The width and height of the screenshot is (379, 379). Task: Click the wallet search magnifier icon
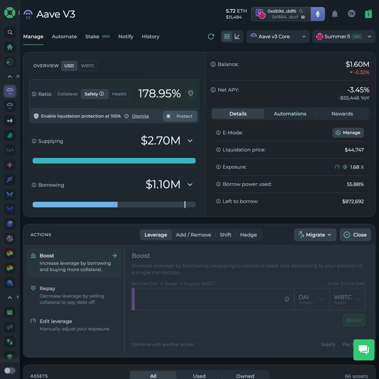click(301, 11)
